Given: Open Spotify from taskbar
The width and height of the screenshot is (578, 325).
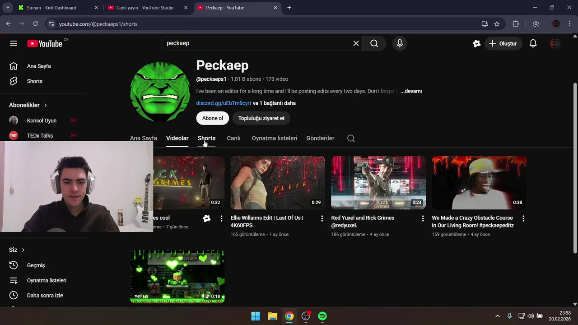Looking at the screenshot, I should pyautogui.click(x=322, y=316).
